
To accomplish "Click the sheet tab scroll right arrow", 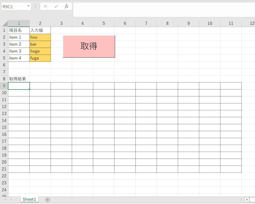I will coord(11,200).
